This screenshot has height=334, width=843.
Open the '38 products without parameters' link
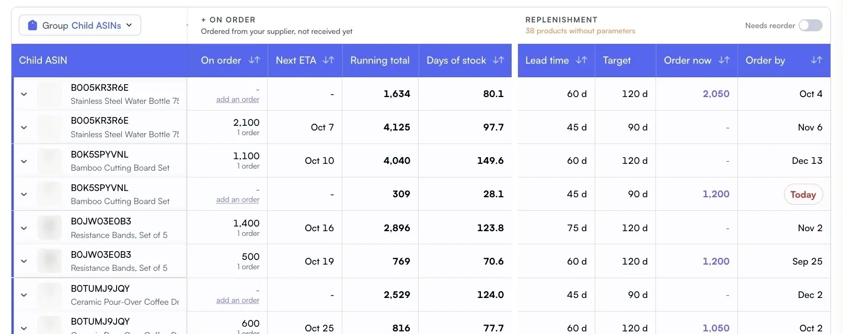580,31
